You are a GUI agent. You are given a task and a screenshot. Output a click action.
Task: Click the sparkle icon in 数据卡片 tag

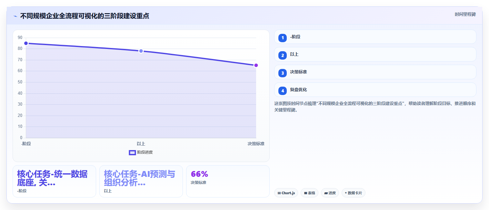coord(346,193)
